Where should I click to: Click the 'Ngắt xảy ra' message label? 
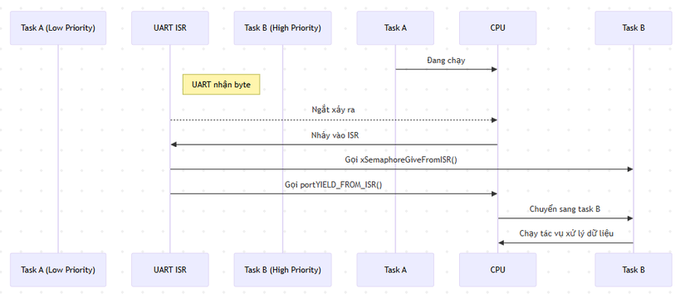[x=333, y=110]
